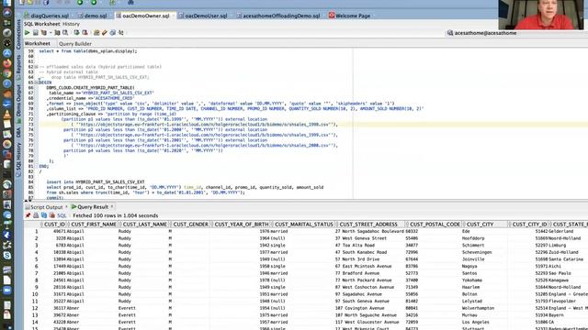Select the cell 'Yokohama'
The width and height of the screenshot is (588, 330).
[x=472, y=280]
